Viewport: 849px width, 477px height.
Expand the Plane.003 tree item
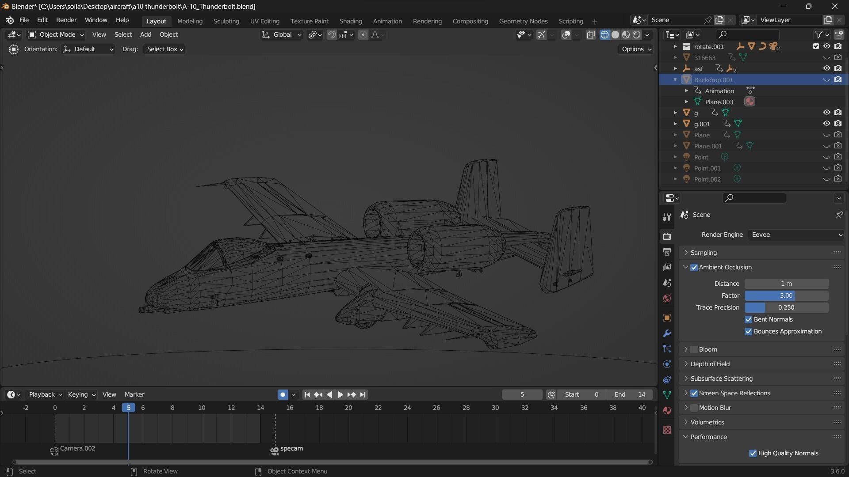686,102
